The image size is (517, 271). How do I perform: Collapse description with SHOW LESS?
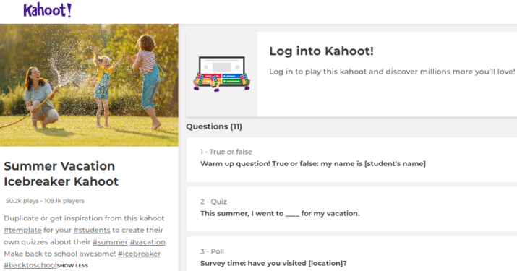pyautogui.click(x=72, y=266)
